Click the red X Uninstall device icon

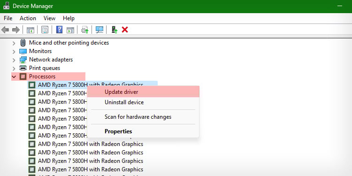(125, 30)
